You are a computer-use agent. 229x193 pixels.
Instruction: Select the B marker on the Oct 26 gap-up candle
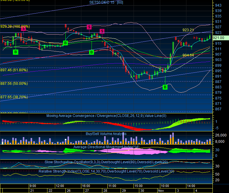point(65,43)
